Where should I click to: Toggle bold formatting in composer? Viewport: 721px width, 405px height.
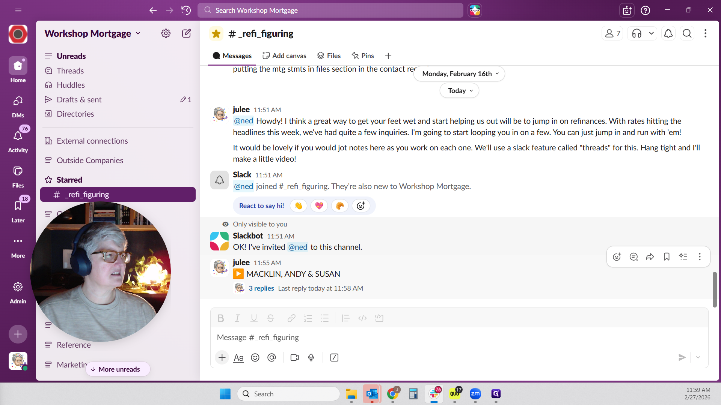pyautogui.click(x=221, y=318)
